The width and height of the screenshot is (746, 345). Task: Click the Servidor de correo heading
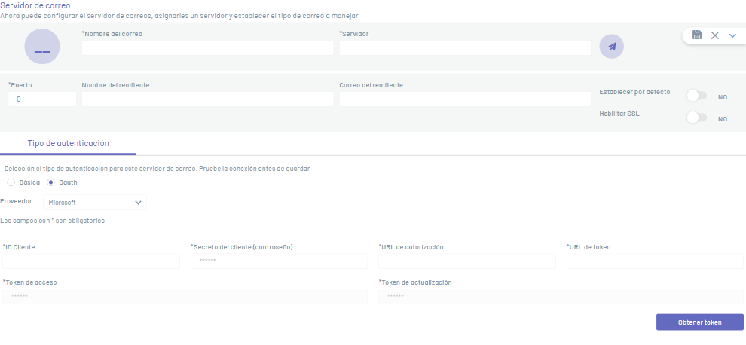tap(35, 6)
